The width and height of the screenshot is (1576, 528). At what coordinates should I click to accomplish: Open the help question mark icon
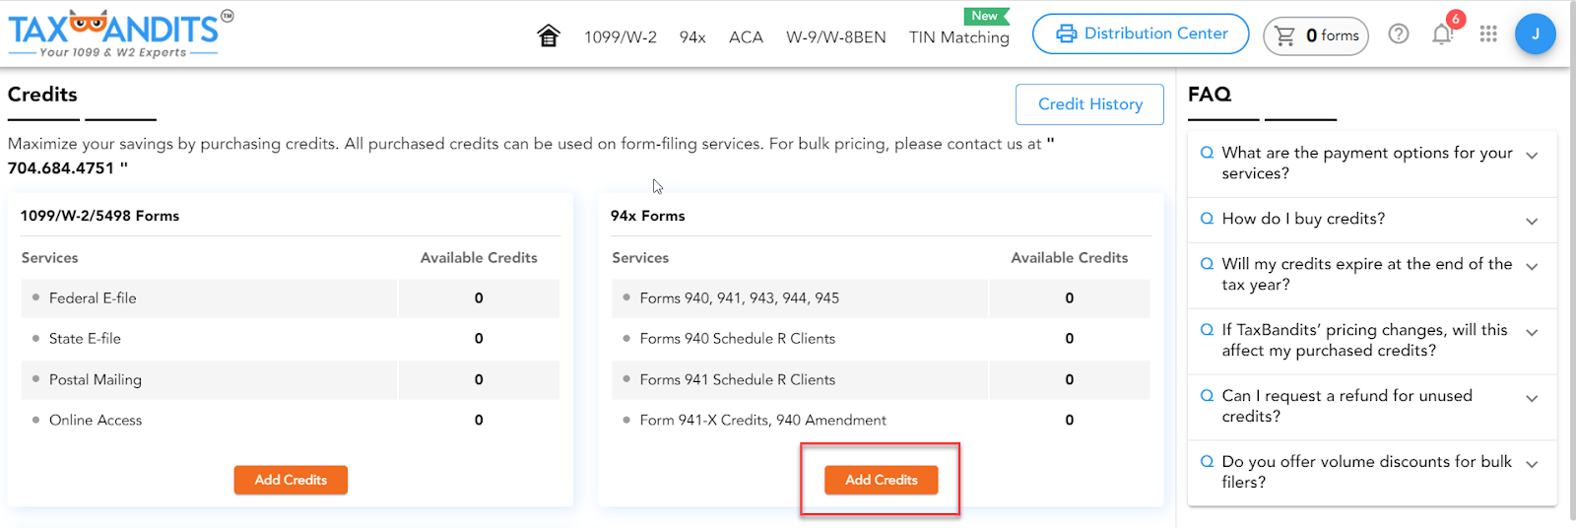point(1399,34)
